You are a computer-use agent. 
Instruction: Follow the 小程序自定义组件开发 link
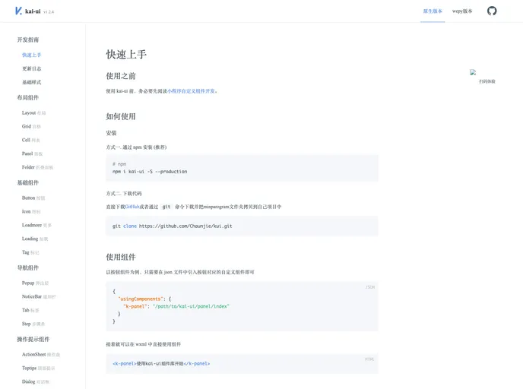tap(191, 91)
